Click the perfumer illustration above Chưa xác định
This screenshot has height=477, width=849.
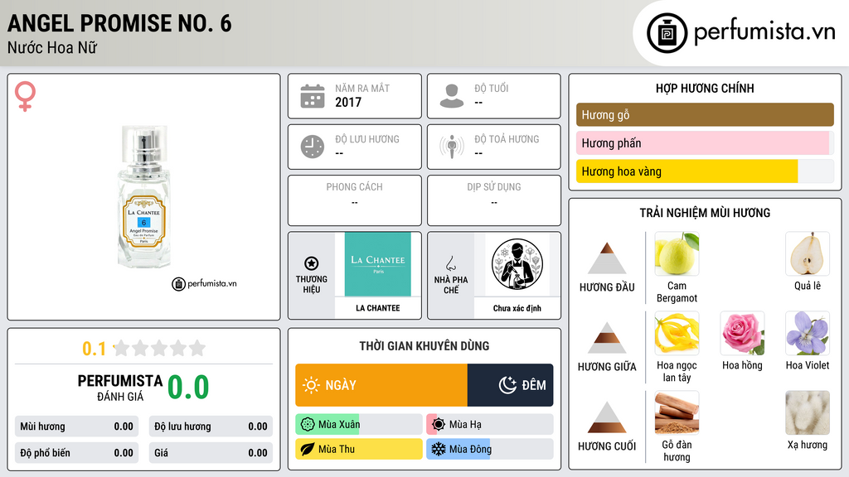[x=517, y=264]
